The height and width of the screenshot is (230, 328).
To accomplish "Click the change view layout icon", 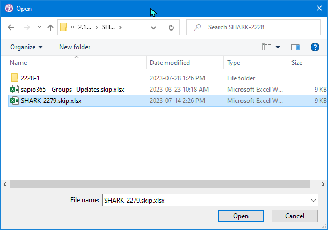I will pyautogui.click(x=266, y=47).
